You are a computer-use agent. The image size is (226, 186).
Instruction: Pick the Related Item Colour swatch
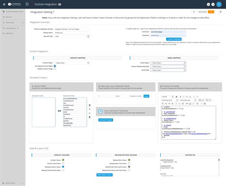(x=129, y=160)
